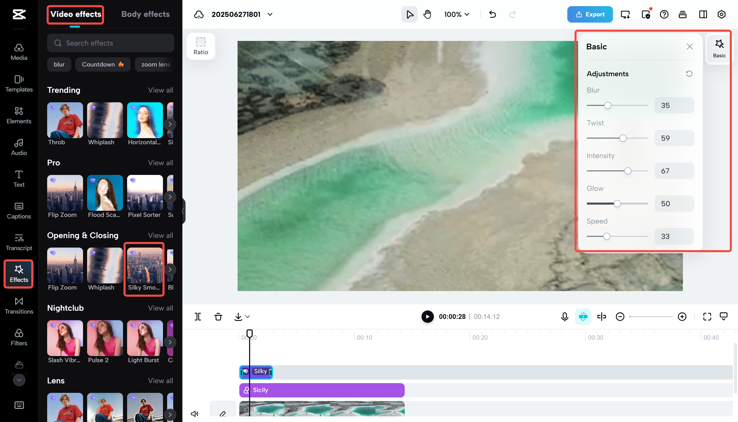The image size is (738, 422).
Task: Expand the project name 202506271801 dropdown
Action: (270, 14)
